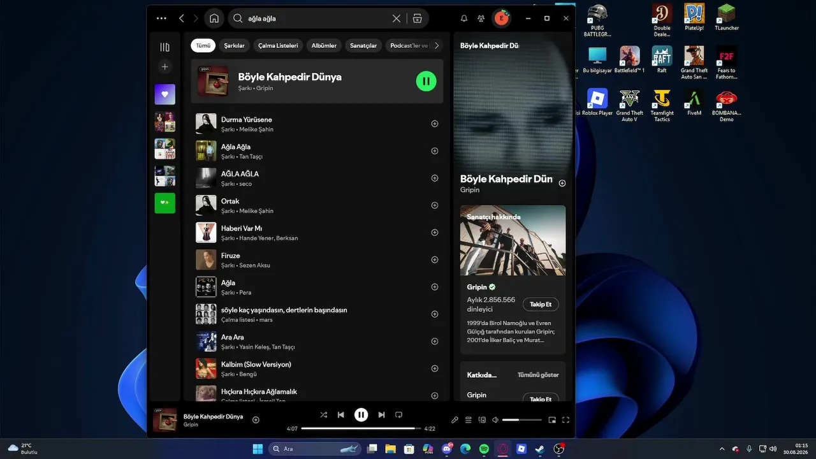This screenshot has height=459, width=816.
Task: Skip to the next track
Action: click(x=381, y=415)
